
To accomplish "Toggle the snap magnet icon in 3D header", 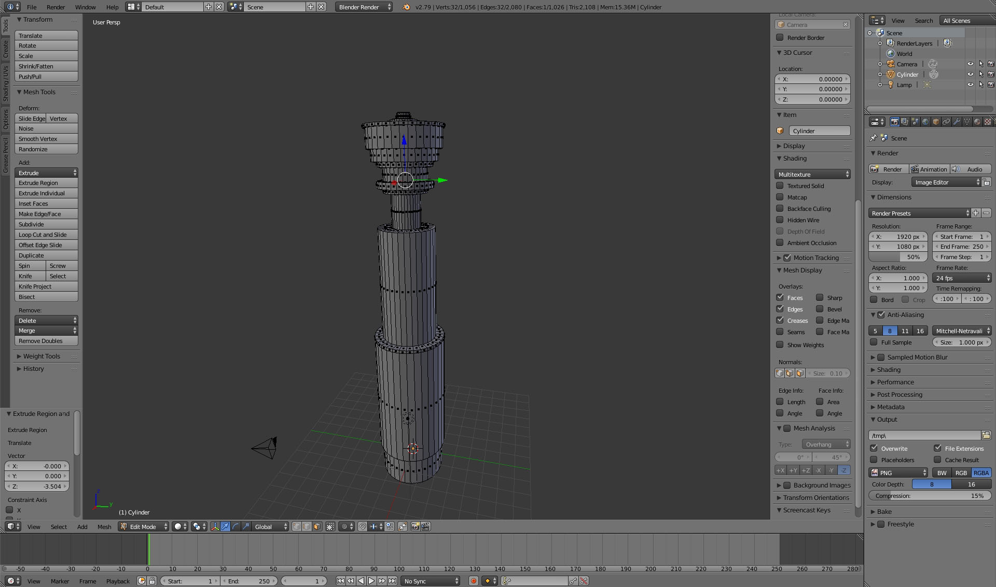I will (362, 526).
